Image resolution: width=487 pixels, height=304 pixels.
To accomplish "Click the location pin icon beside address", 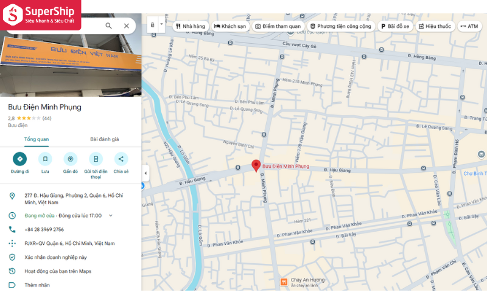I will pyautogui.click(x=12, y=196).
